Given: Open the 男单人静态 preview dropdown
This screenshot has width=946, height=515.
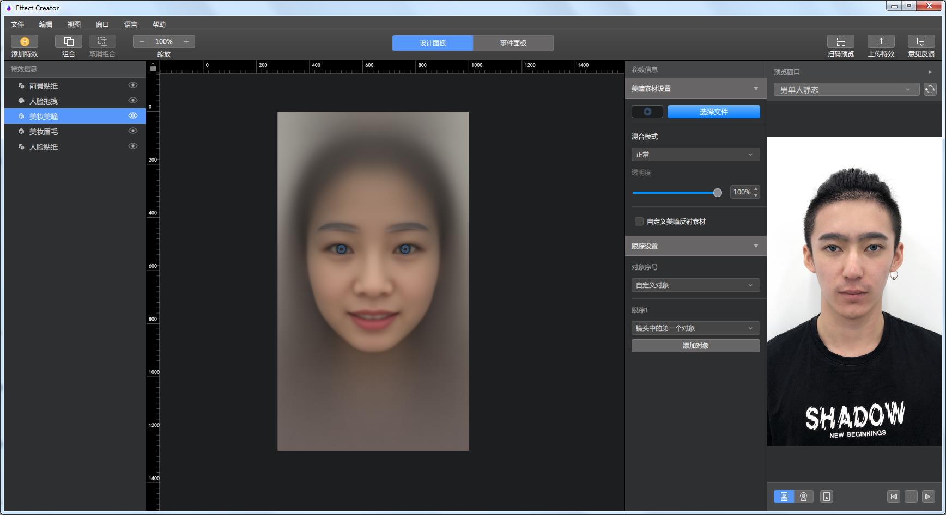Looking at the screenshot, I should coord(846,90).
